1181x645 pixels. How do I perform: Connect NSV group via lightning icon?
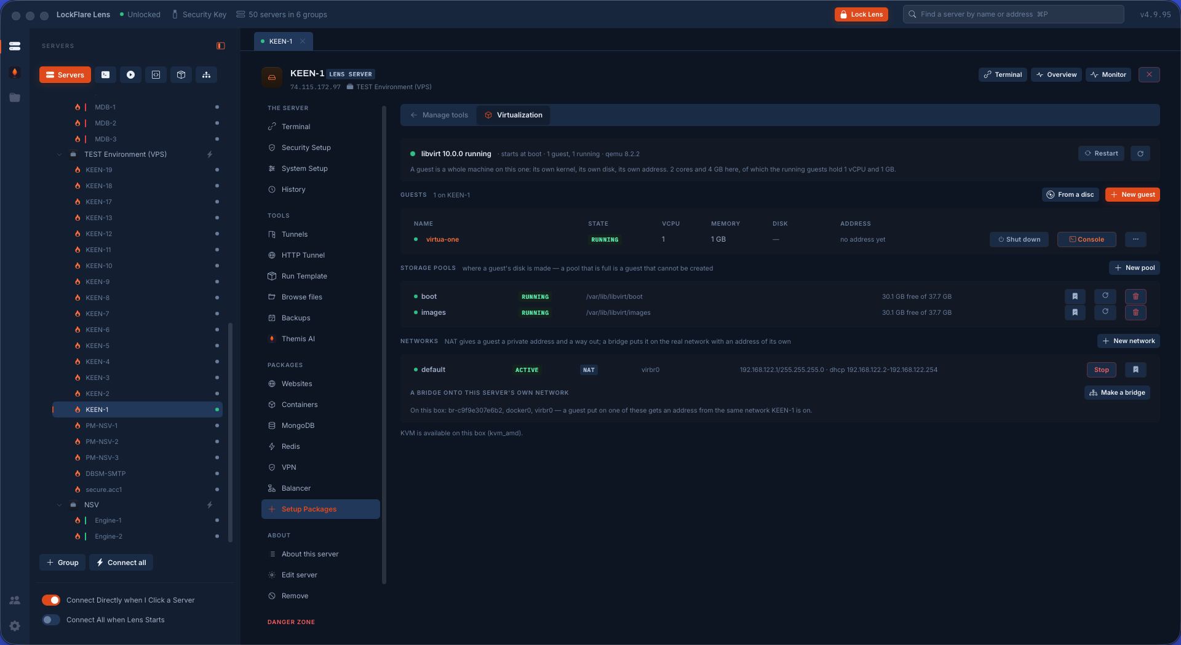coord(210,505)
